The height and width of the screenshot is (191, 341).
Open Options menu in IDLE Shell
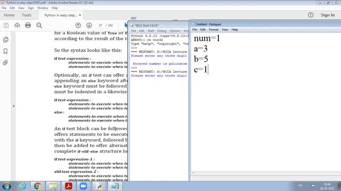tap(175, 31)
